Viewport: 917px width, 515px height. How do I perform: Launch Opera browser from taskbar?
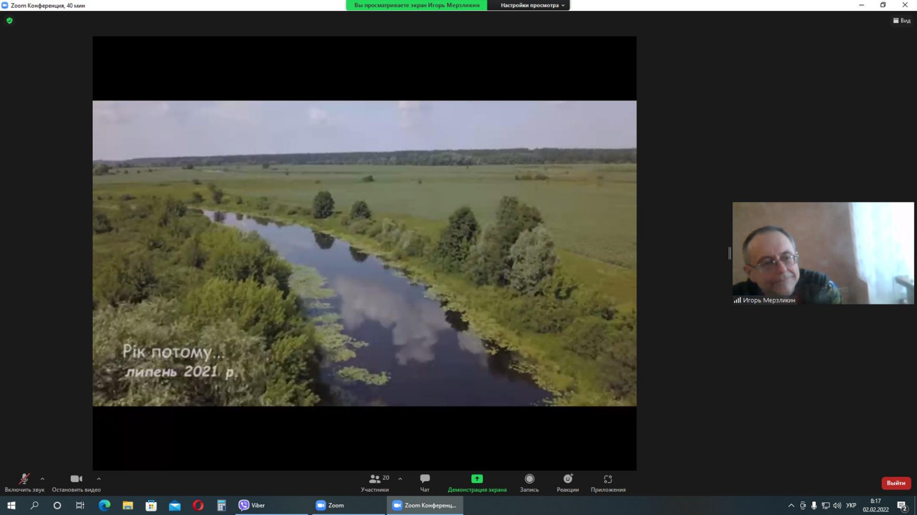[198, 505]
